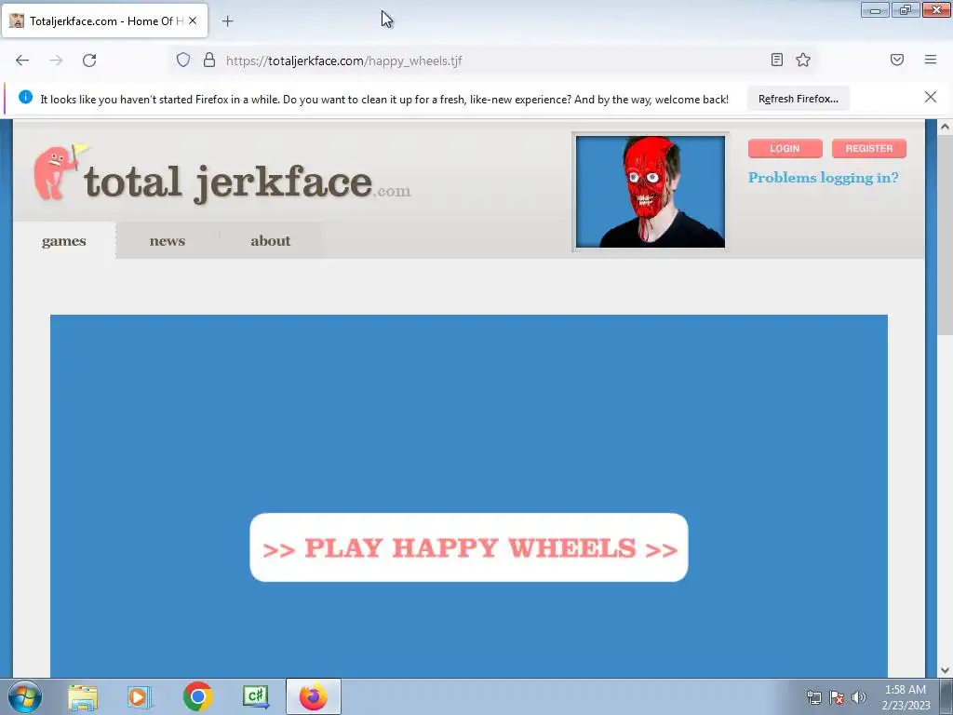
Task: Launch Windows Media Player from taskbar
Action: (x=140, y=696)
